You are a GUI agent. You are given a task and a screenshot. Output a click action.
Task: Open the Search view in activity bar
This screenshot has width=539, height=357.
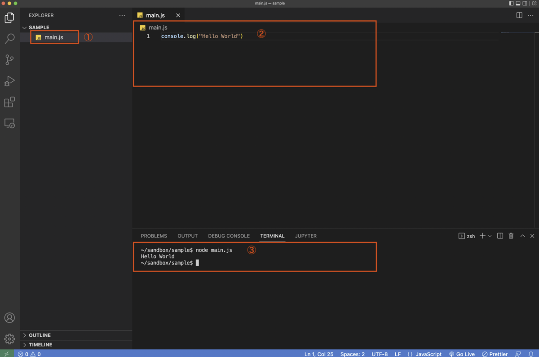(x=9, y=39)
